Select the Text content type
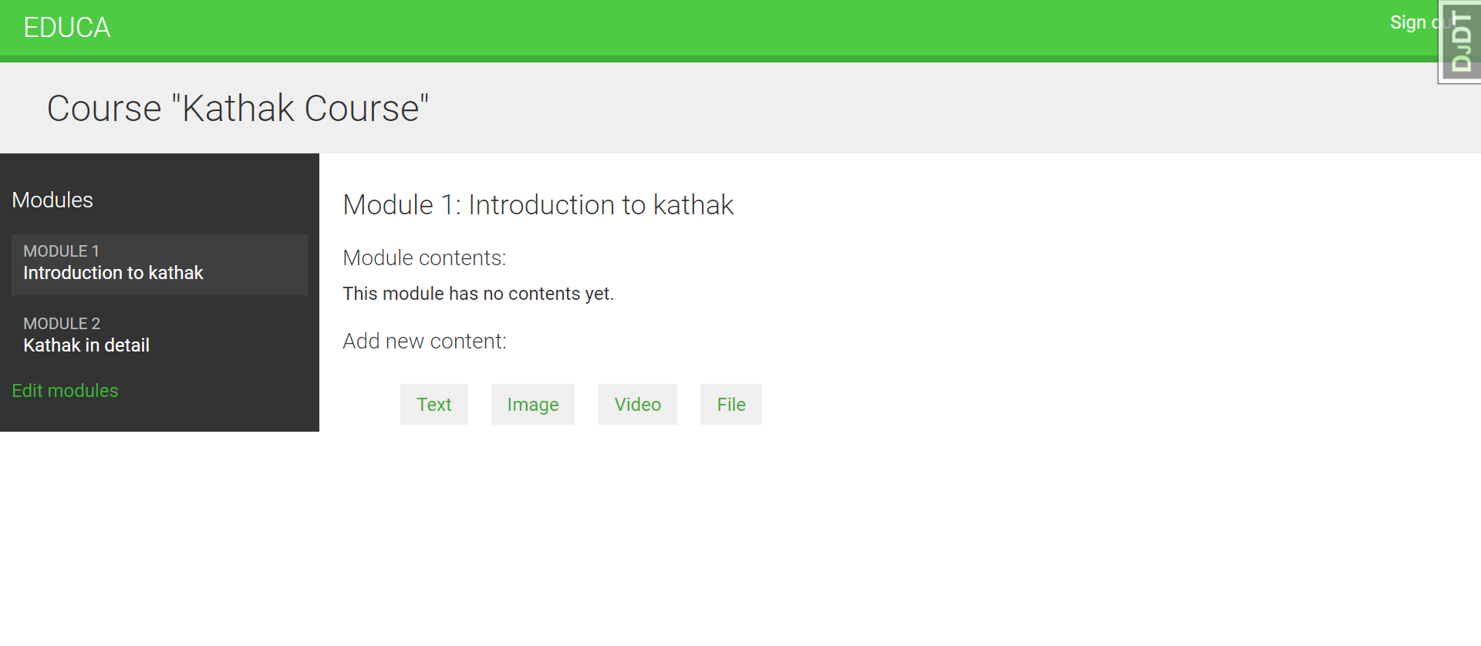 point(434,404)
